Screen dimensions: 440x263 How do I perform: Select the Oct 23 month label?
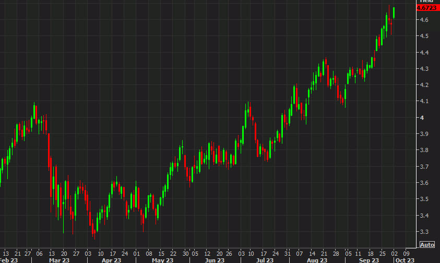point(405,260)
